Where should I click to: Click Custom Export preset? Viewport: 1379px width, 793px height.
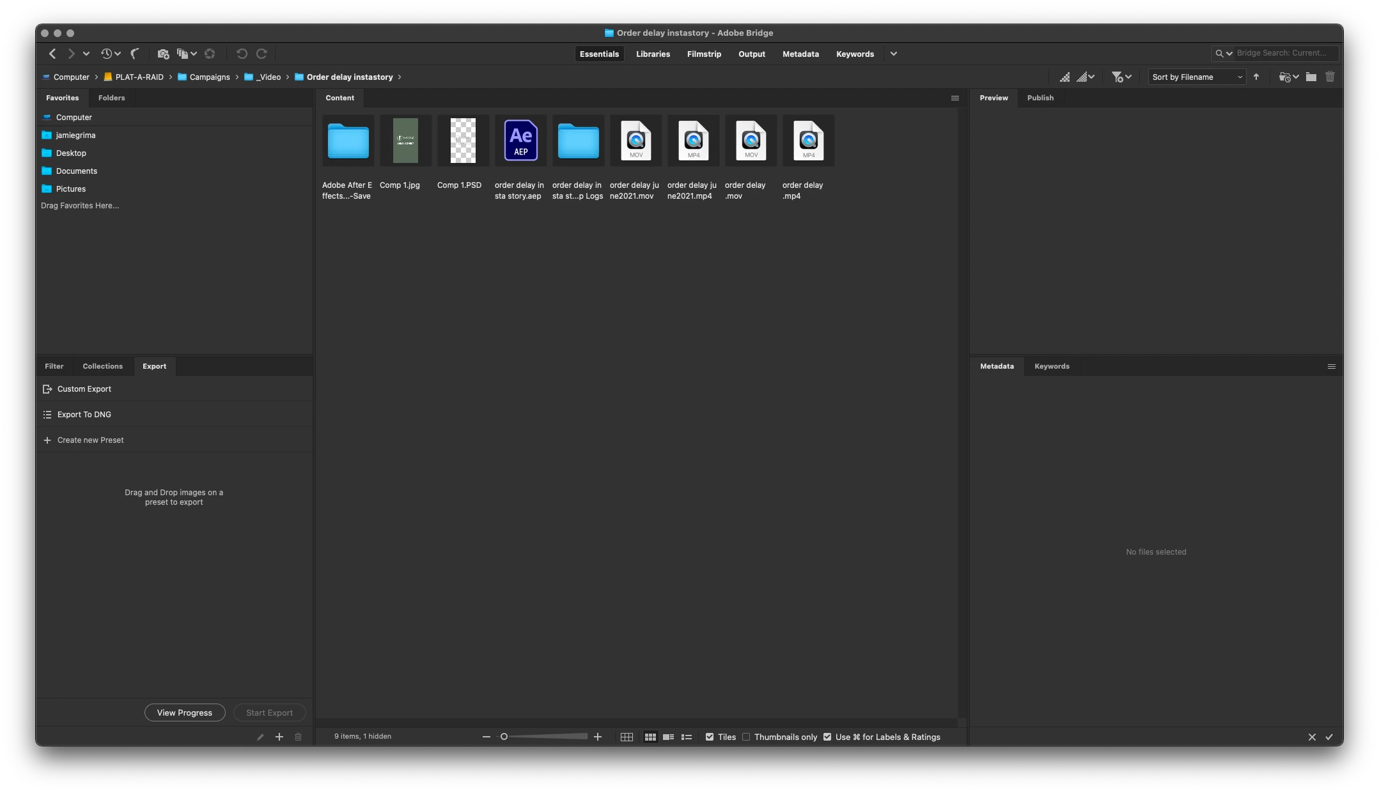coord(84,389)
